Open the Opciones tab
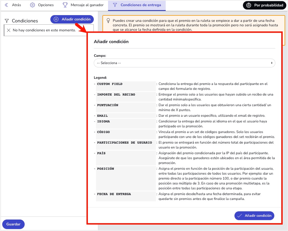Image resolution: width=288 pixels, height=231 pixels. [42, 5]
